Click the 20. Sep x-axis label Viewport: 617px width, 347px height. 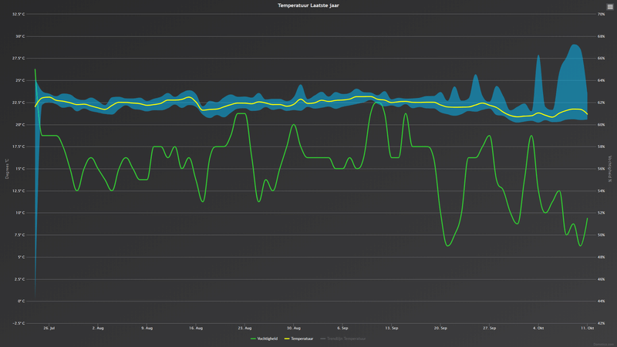tap(440, 328)
